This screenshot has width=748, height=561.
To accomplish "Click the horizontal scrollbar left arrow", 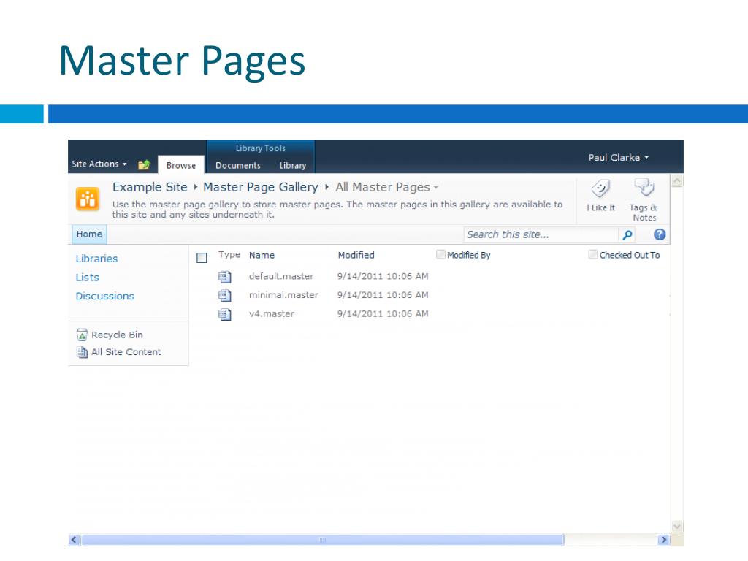I will (74, 540).
